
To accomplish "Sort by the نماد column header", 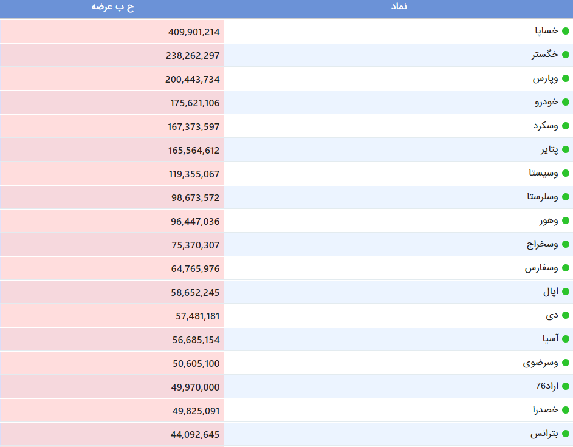I will (399, 7).
